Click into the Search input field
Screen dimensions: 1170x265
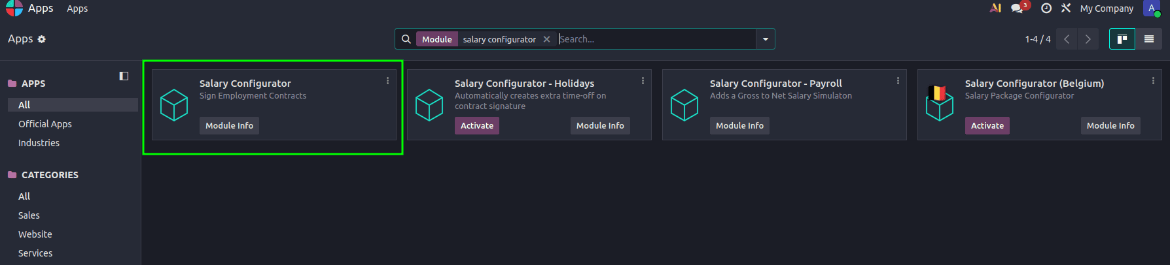(x=656, y=39)
